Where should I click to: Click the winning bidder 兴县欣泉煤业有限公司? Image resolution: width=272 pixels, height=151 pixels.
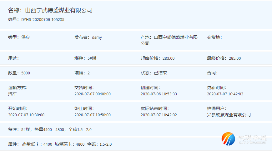(229, 115)
